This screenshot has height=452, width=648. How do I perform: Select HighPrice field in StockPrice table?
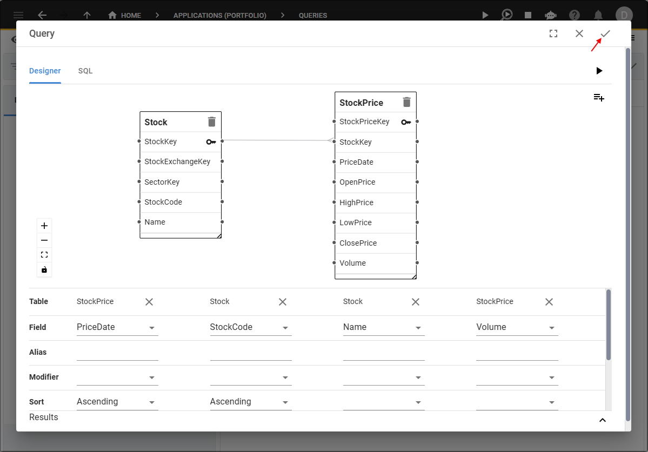(x=376, y=203)
